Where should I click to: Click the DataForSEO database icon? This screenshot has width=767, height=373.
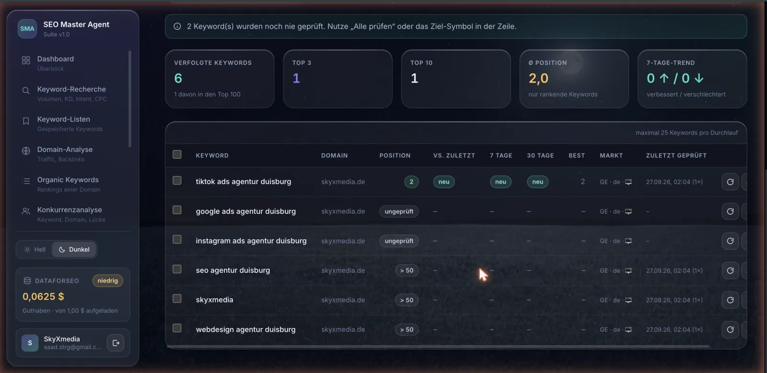click(x=27, y=281)
